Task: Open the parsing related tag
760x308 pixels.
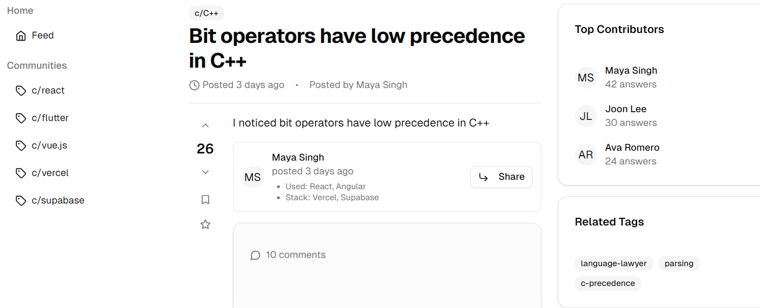Action: click(x=678, y=263)
